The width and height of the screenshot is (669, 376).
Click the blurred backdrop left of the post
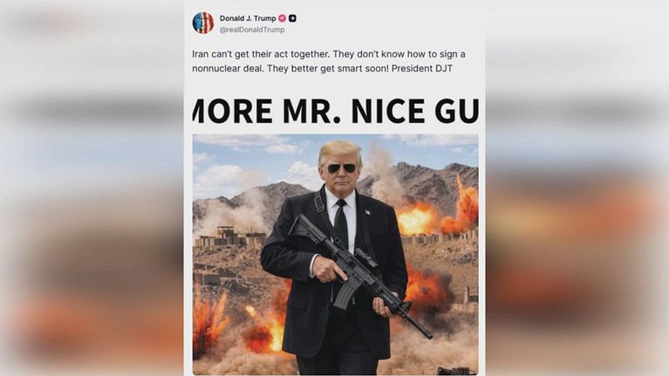[x=92, y=188]
